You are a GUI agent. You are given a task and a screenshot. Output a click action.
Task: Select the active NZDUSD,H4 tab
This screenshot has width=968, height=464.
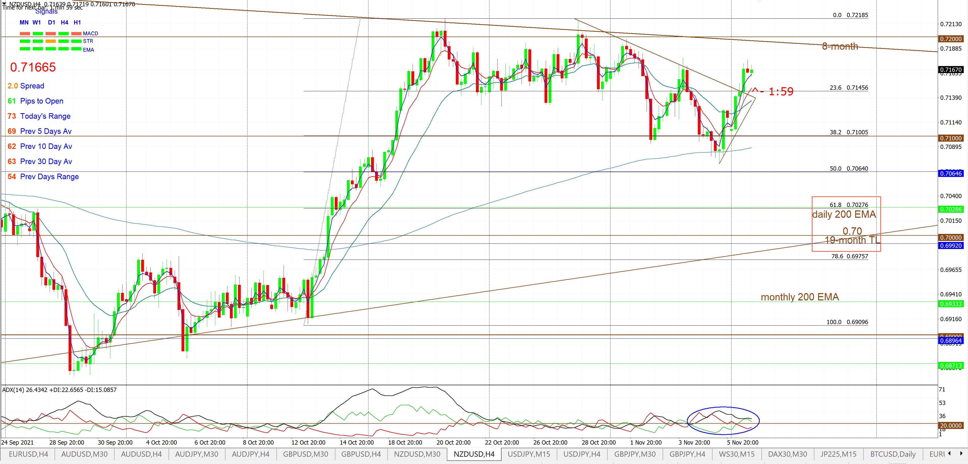click(x=474, y=454)
